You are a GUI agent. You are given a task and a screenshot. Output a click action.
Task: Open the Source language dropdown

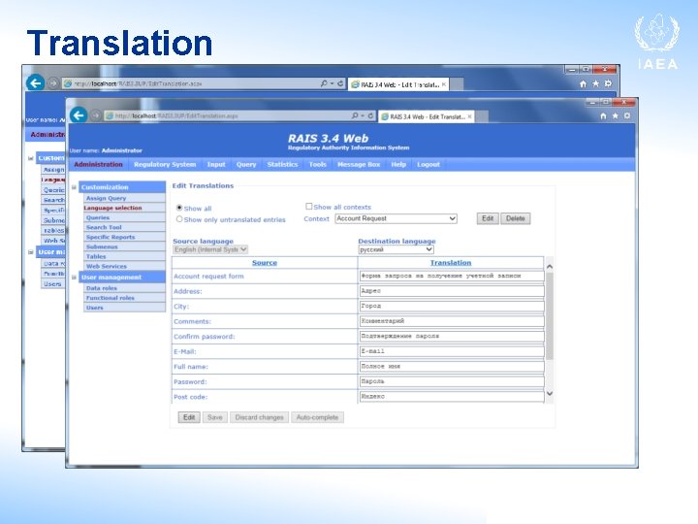point(210,249)
